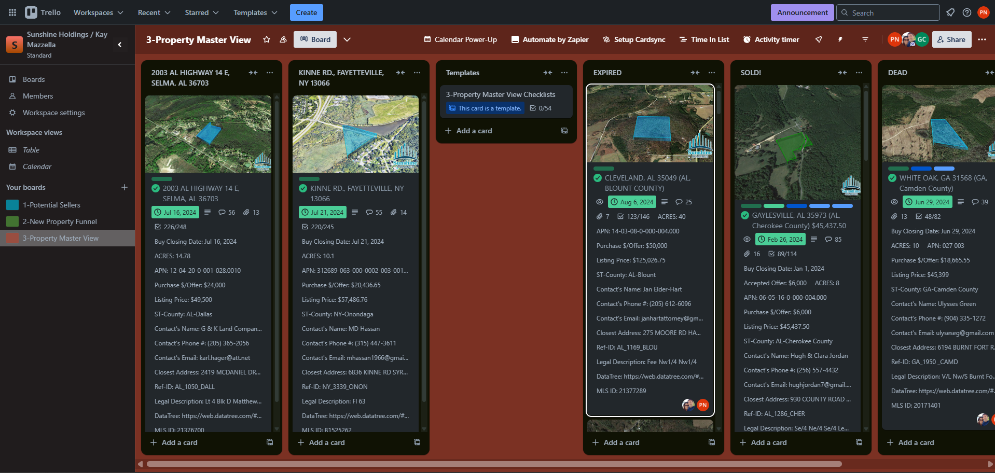Click the green label on Cleveland, AL card
This screenshot has height=473, width=995.
click(604, 169)
